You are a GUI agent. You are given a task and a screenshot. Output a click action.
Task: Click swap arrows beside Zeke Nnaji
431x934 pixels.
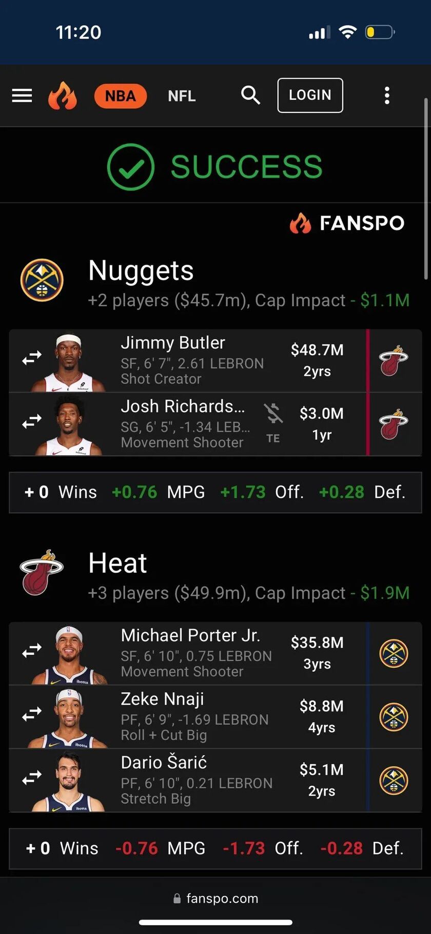tap(32, 714)
